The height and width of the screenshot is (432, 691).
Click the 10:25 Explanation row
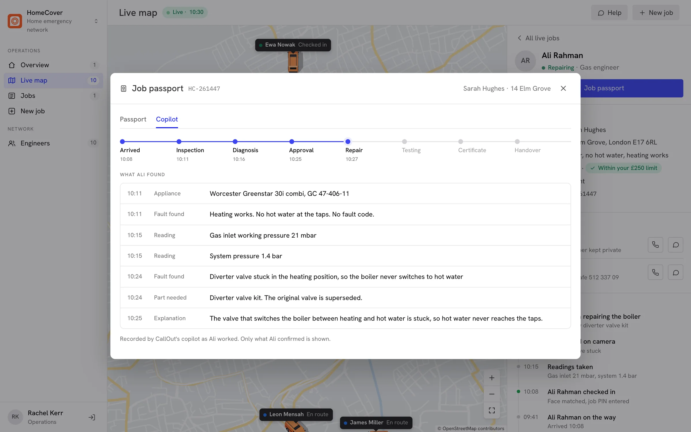(x=345, y=318)
